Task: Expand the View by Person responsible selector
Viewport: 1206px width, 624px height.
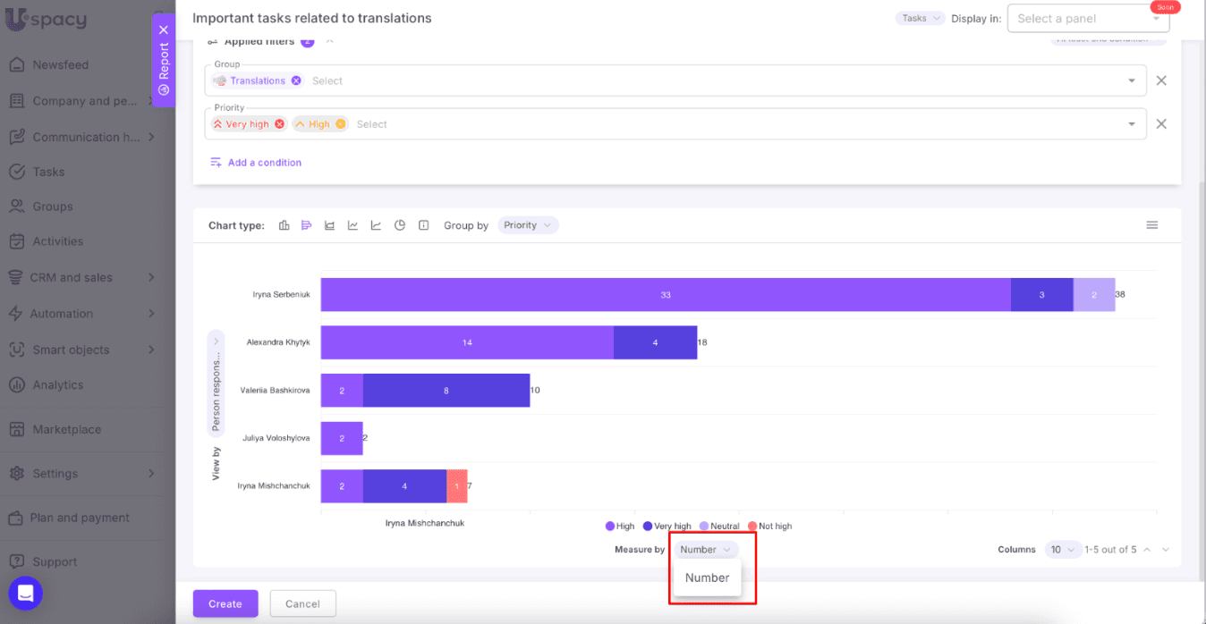Action: coord(216,385)
